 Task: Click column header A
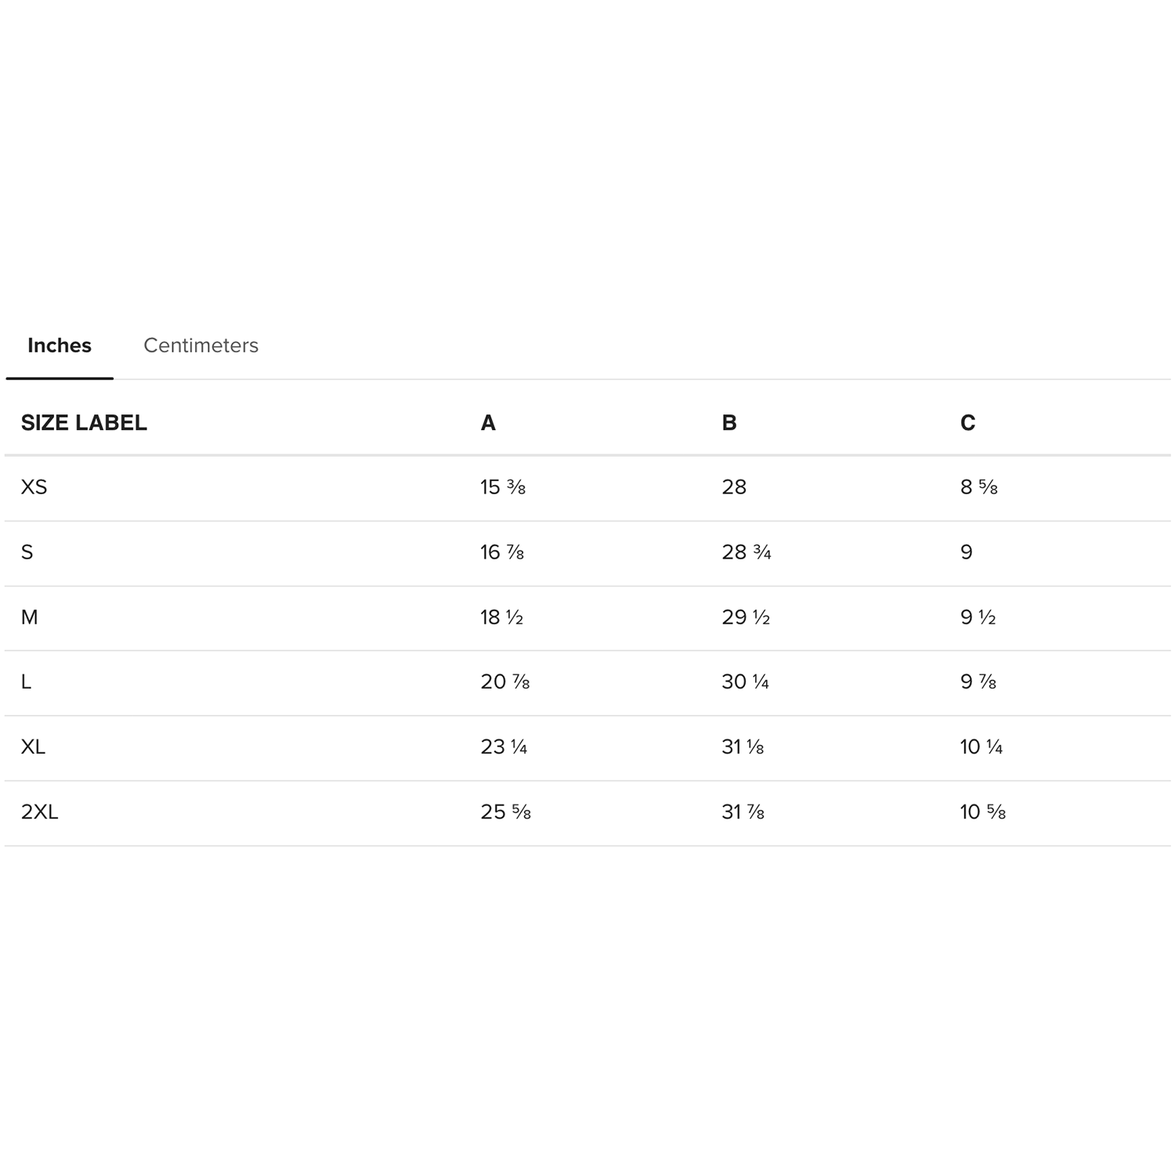coord(488,423)
